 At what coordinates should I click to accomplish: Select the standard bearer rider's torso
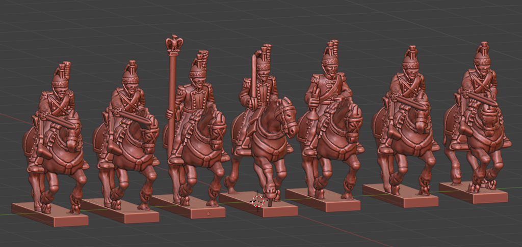coord(196,99)
